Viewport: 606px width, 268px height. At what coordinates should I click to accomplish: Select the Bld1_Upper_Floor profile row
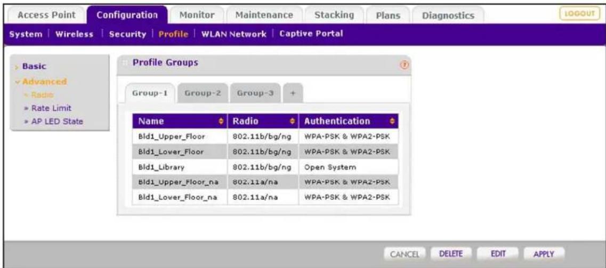click(x=265, y=136)
